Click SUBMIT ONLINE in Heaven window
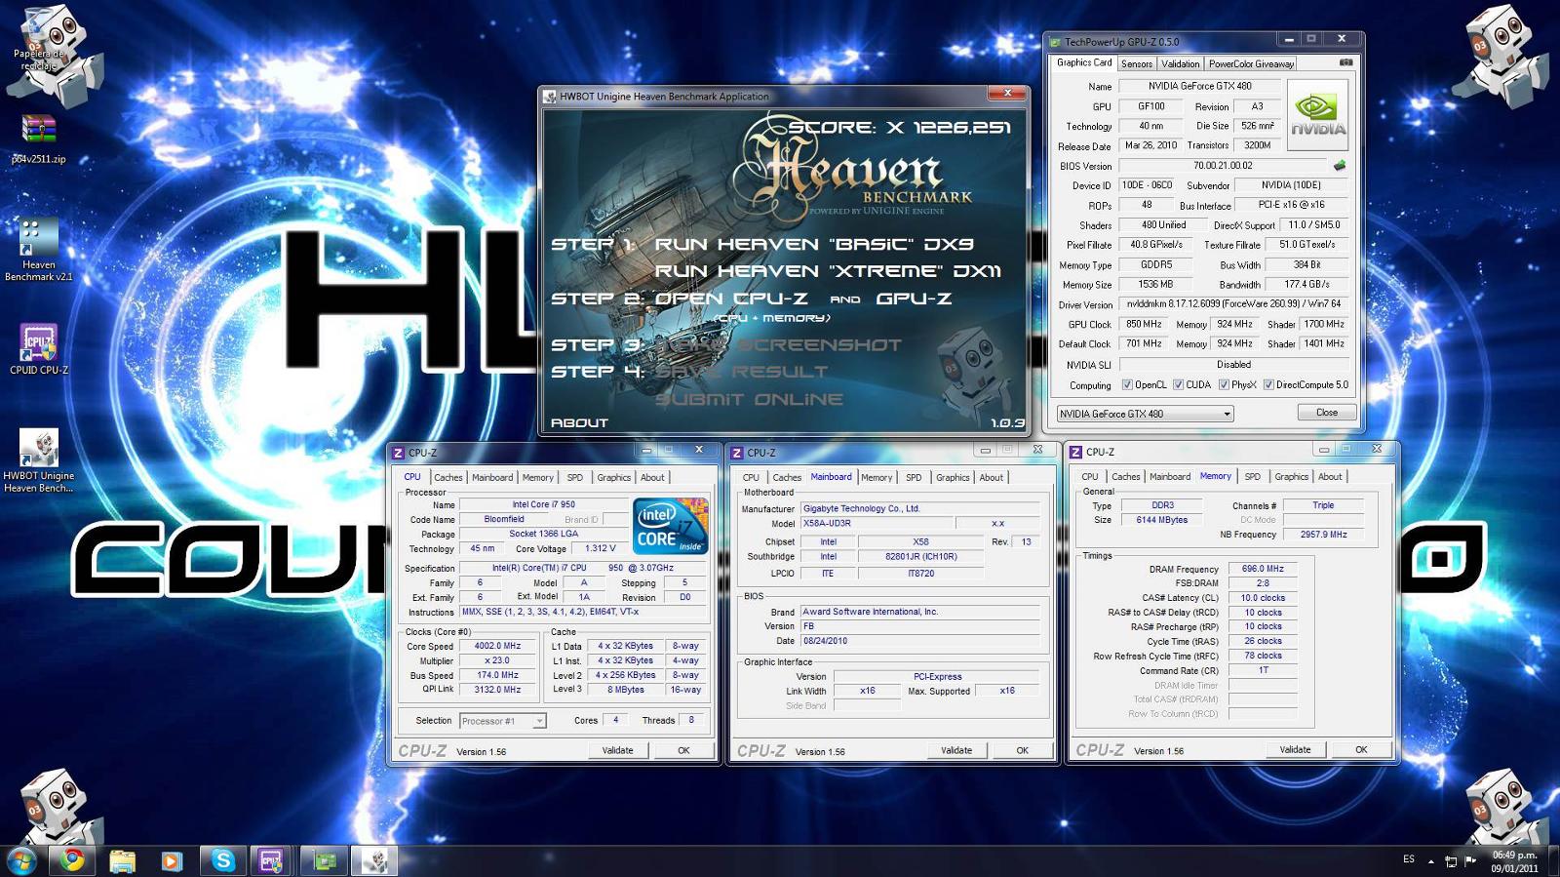The width and height of the screenshot is (1560, 877). (x=749, y=399)
